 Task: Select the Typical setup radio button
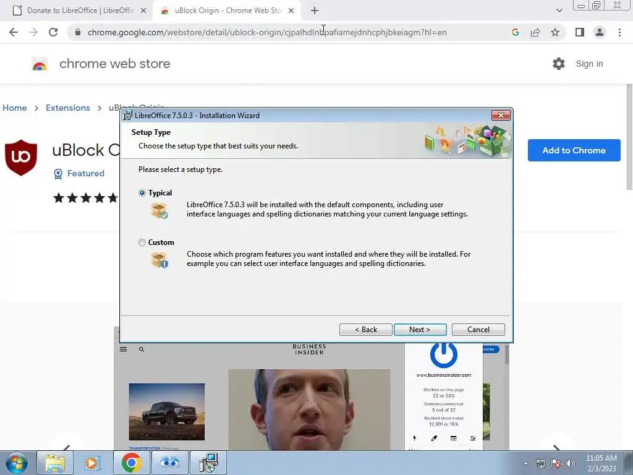(142, 193)
